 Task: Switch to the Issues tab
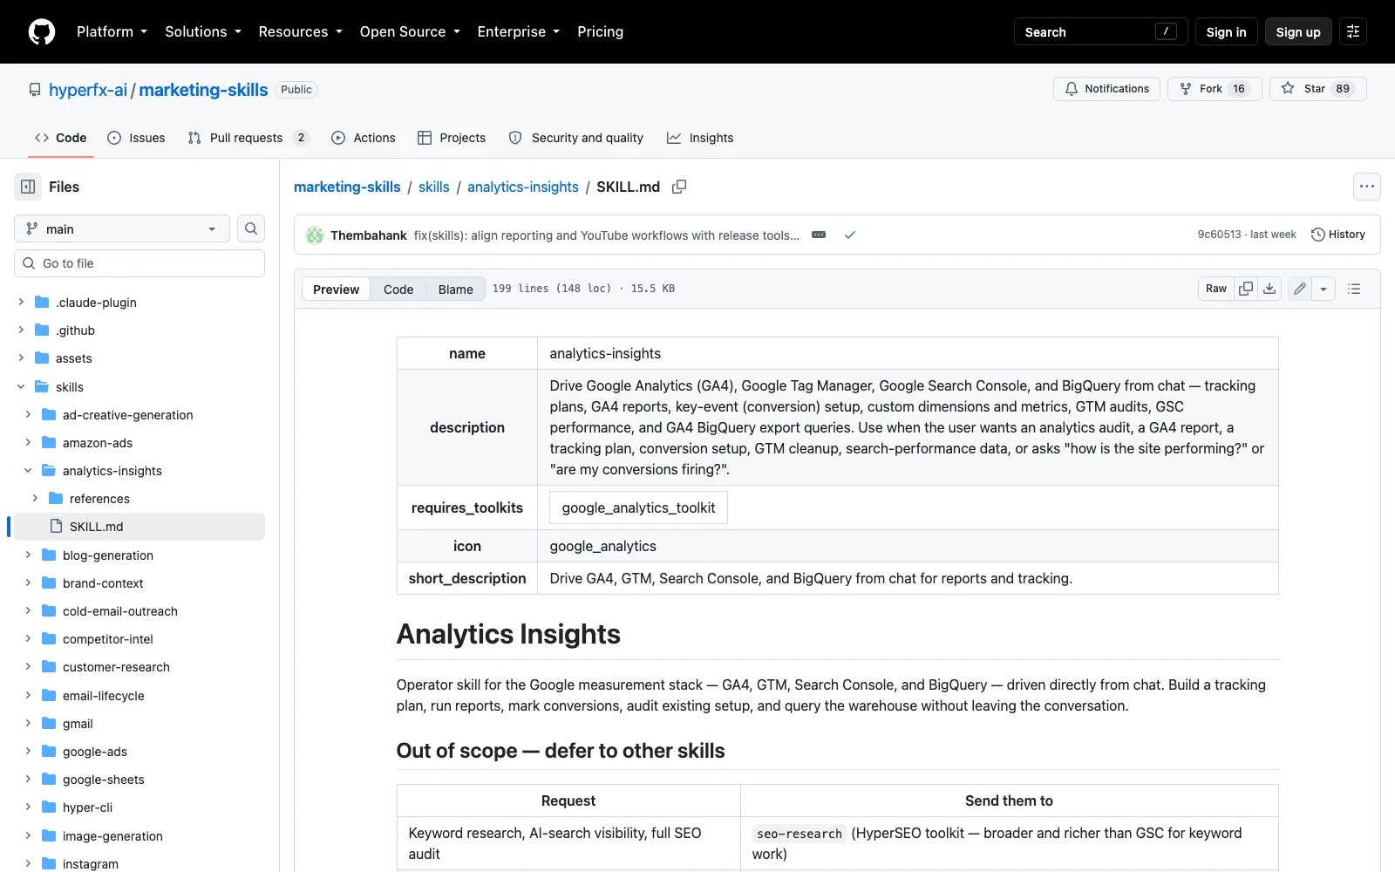click(x=136, y=138)
